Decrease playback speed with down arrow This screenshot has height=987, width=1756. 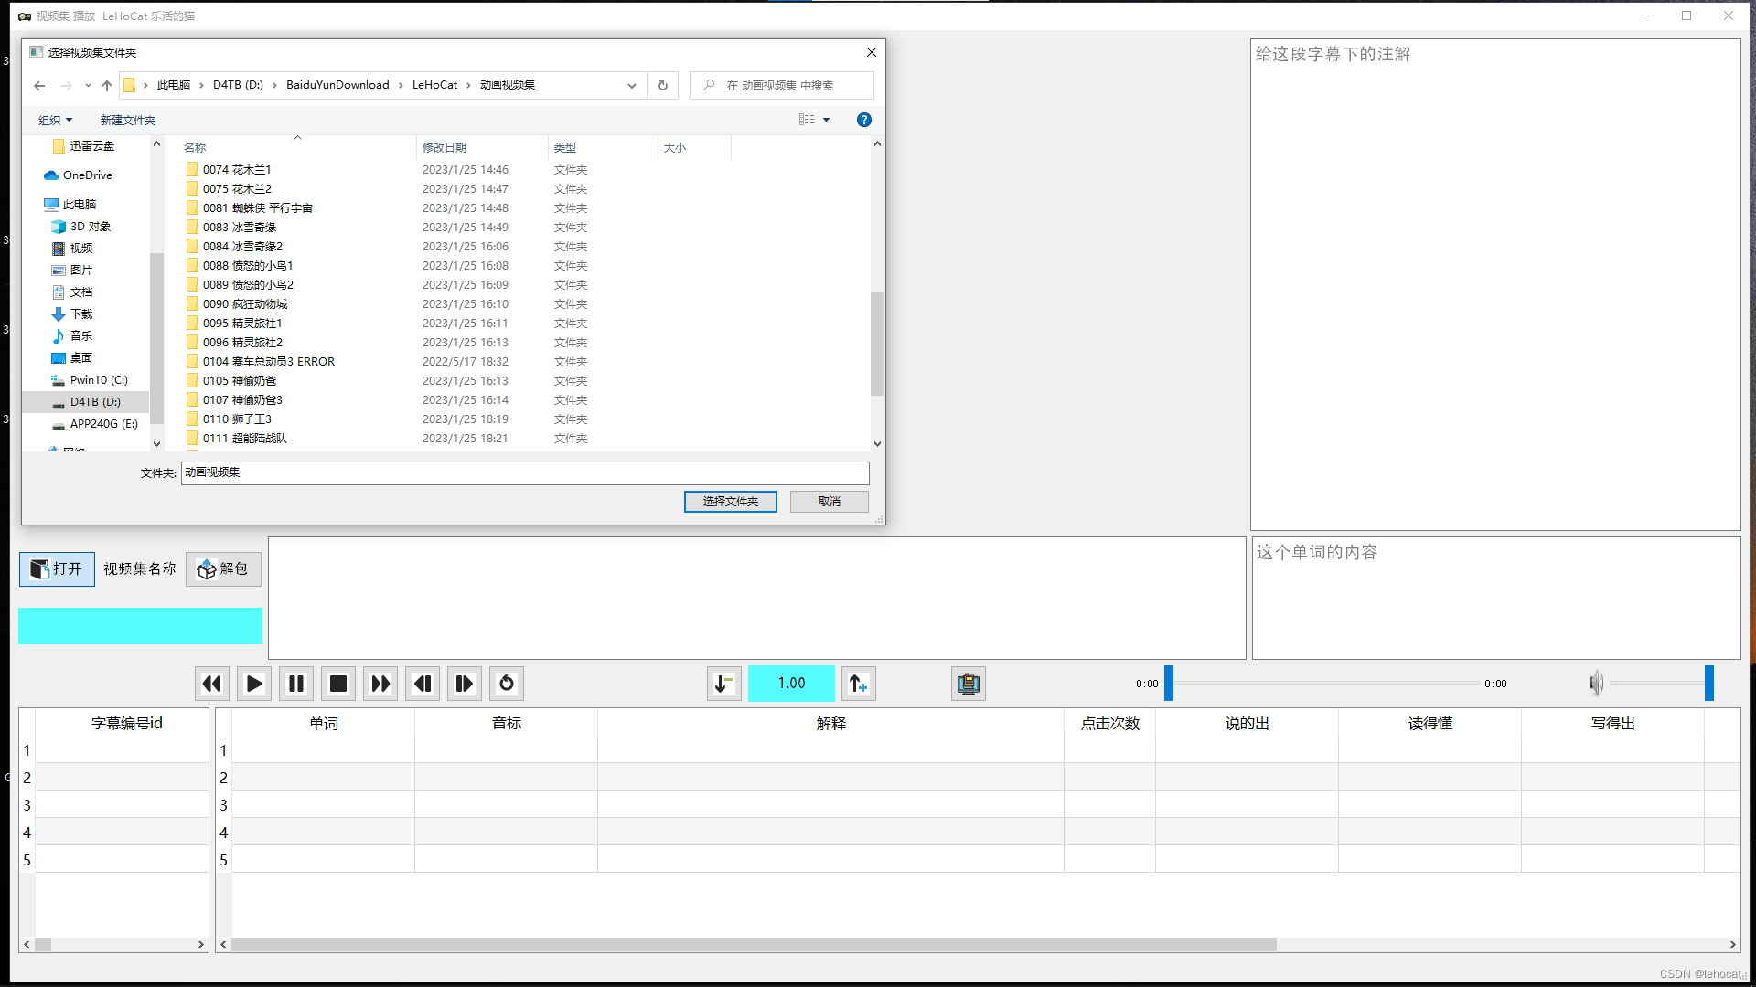pos(724,684)
